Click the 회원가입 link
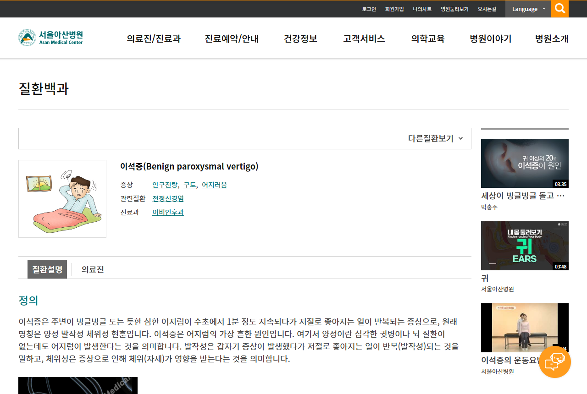The width and height of the screenshot is (587, 394). pyautogui.click(x=394, y=9)
